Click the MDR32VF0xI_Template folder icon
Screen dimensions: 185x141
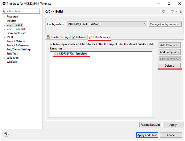56,54
